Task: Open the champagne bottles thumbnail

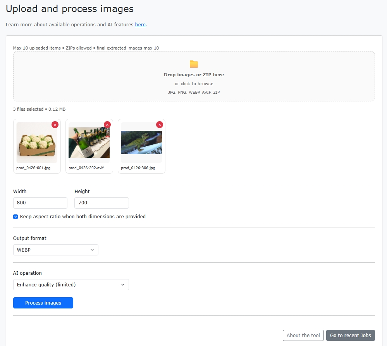Action: pyautogui.click(x=89, y=142)
